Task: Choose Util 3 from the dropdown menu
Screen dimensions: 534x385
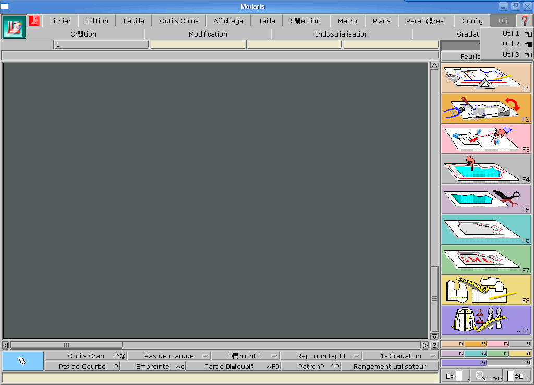Action: (511, 54)
